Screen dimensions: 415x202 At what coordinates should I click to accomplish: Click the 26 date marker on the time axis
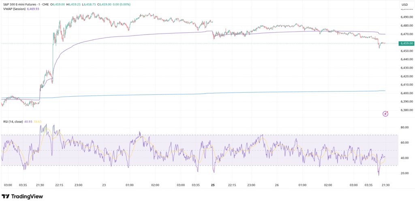click(277, 185)
